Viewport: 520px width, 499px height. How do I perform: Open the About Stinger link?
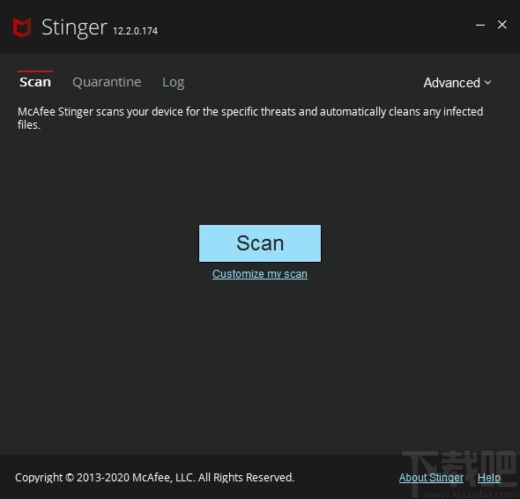[431, 478]
